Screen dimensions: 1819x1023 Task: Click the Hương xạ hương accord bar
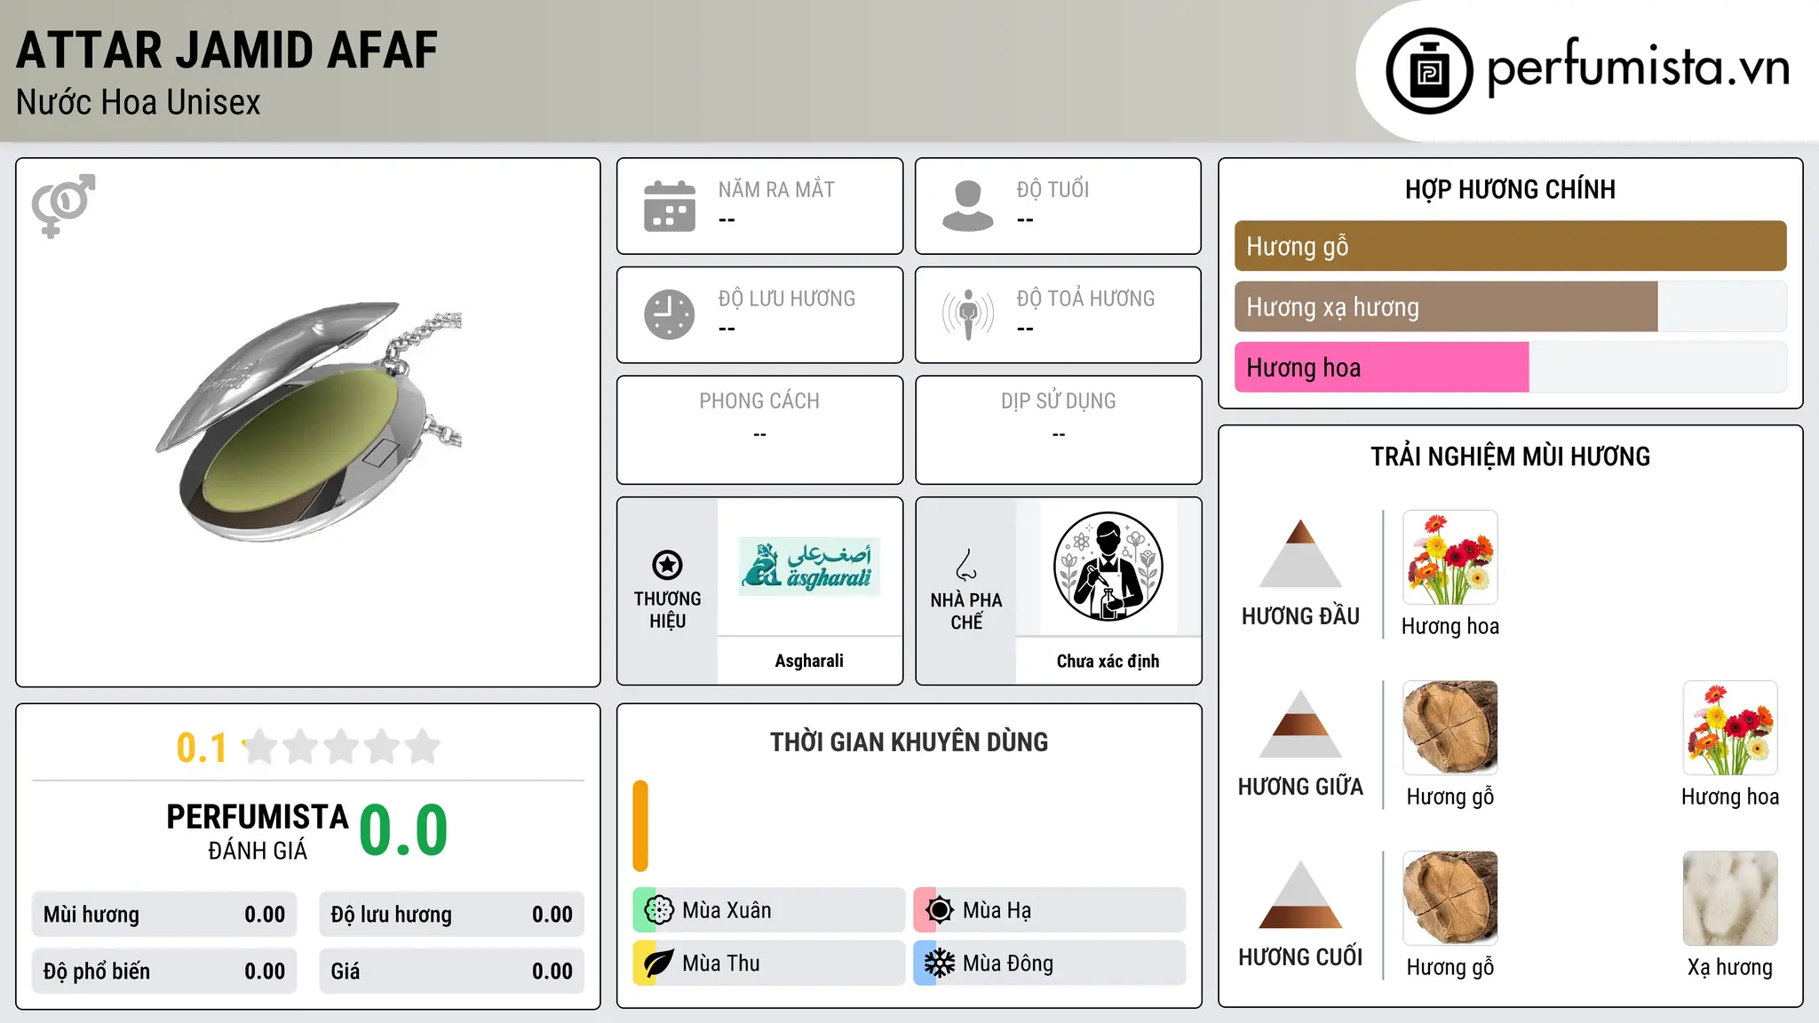(x=1446, y=307)
